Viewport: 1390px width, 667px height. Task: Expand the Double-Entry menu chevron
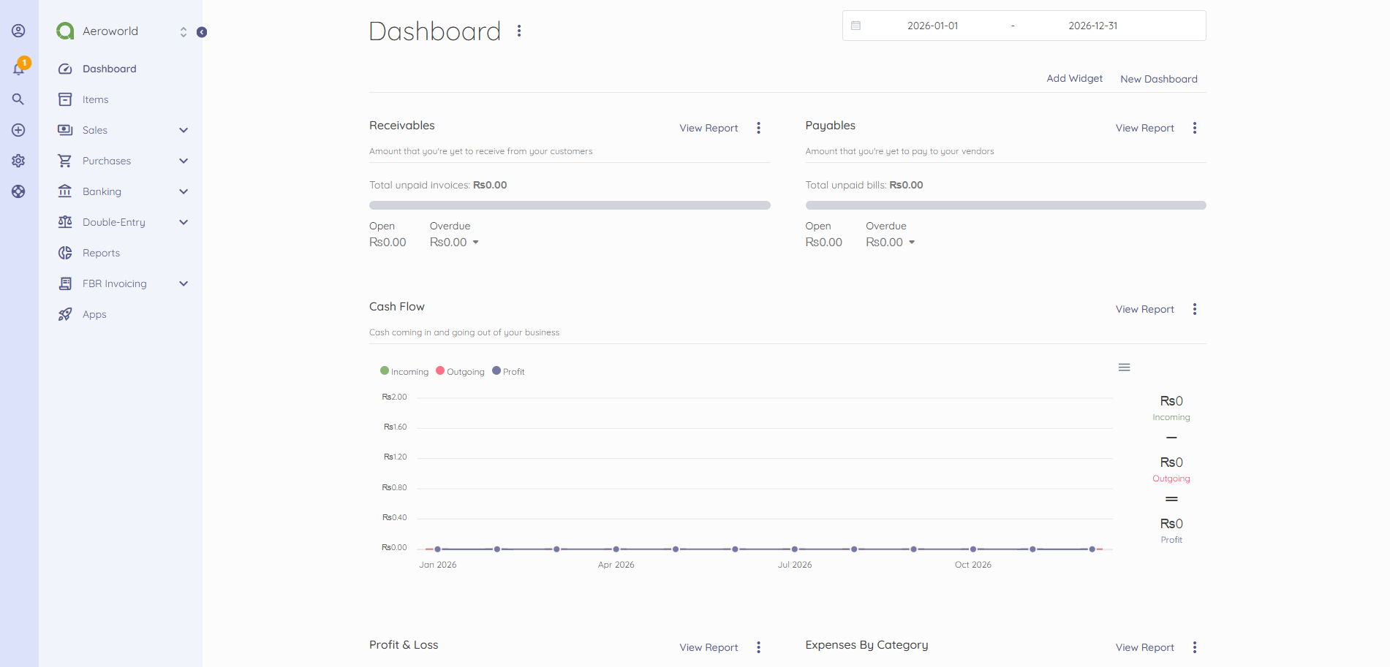coord(184,222)
